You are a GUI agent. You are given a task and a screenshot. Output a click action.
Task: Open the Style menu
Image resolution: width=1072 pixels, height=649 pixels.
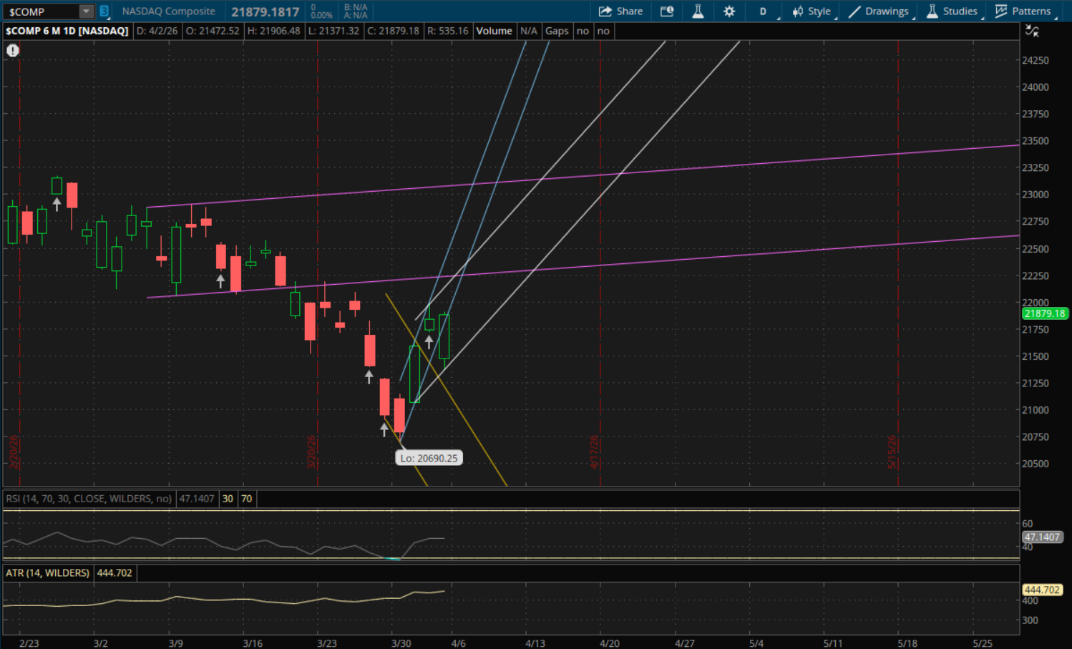click(x=812, y=11)
